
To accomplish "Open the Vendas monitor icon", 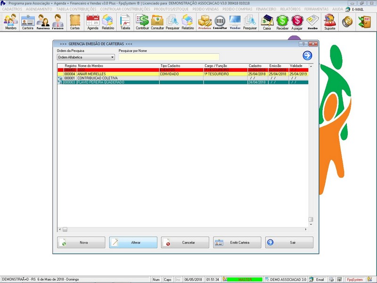I will click(235, 22).
